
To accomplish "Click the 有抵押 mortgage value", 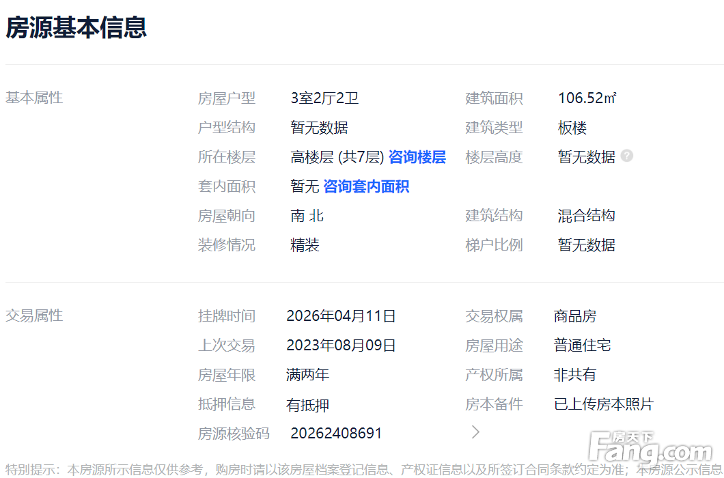I will point(307,405).
